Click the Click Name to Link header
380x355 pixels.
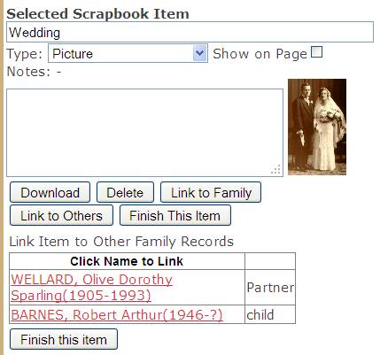click(127, 261)
